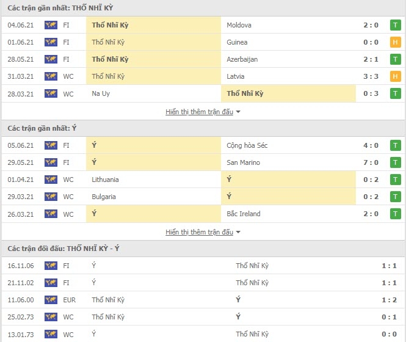Expand more Ý matches via dropdown arrow
This screenshot has width=406, height=342.
[x=238, y=232]
